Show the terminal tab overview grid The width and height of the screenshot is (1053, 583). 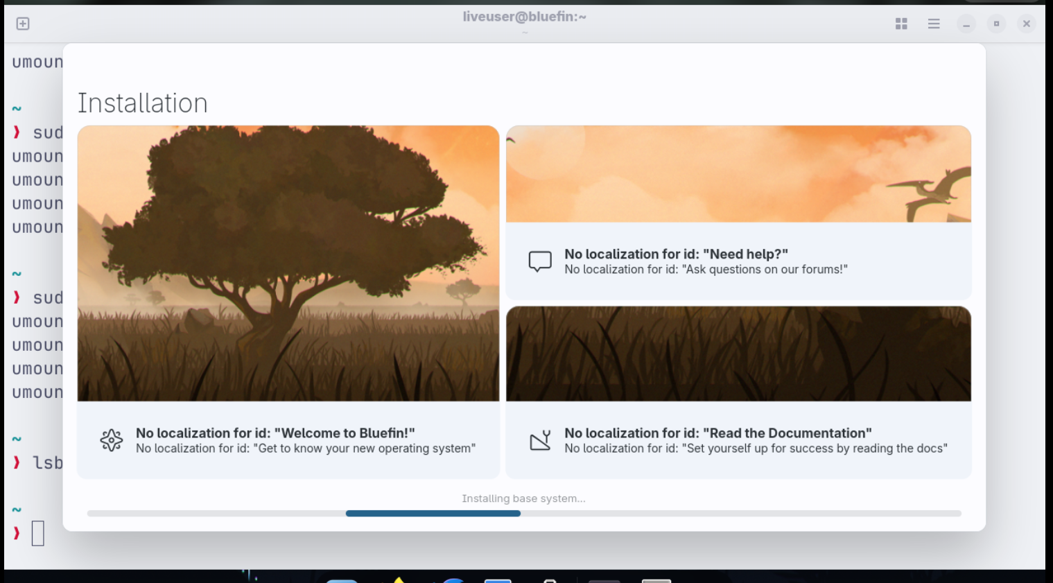(x=901, y=24)
